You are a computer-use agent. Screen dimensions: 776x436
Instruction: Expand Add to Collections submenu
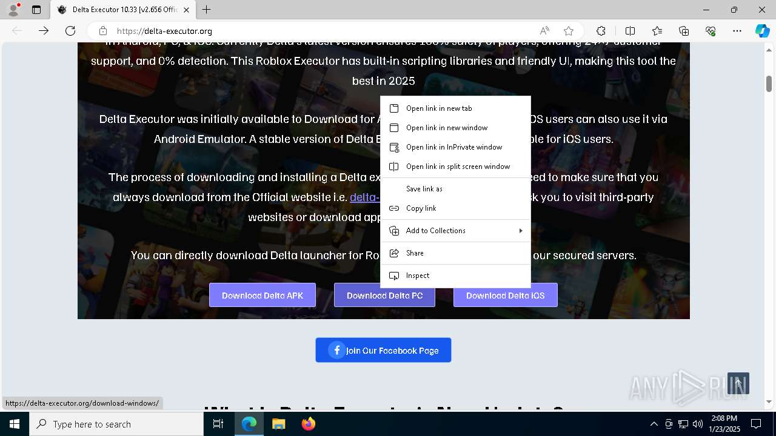click(x=455, y=231)
